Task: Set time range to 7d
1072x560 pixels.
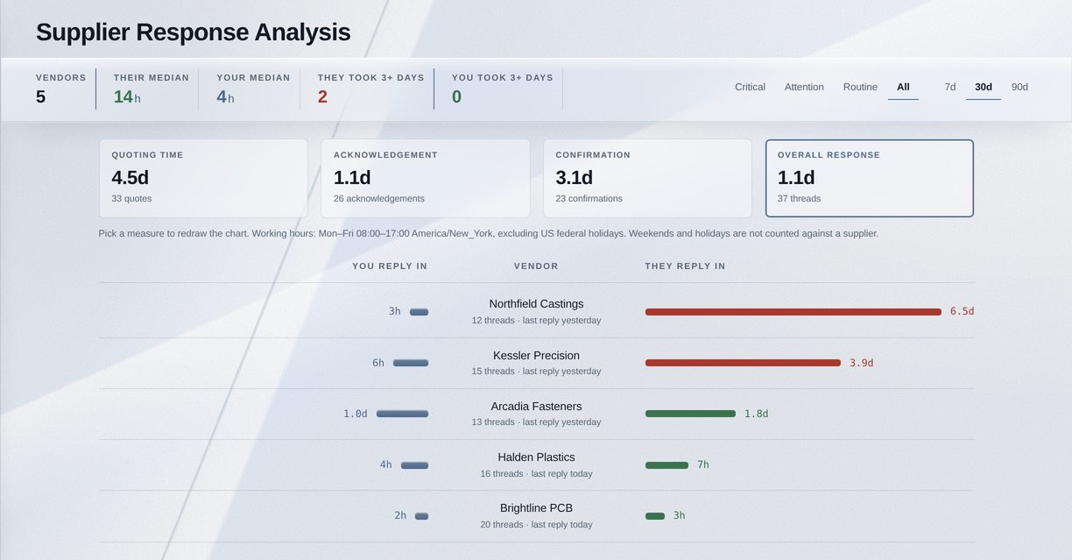Action: coord(950,87)
